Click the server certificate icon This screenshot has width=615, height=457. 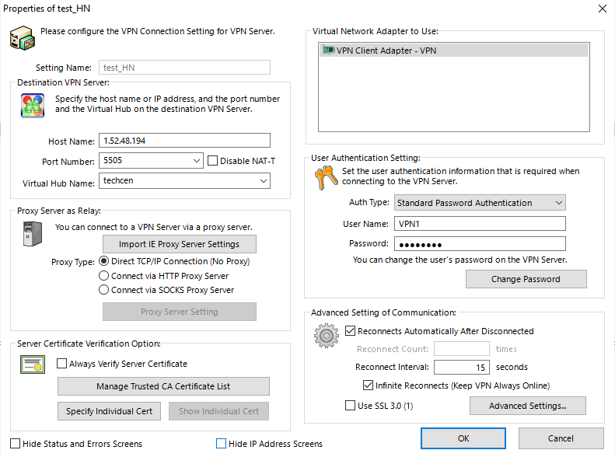click(x=33, y=365)
